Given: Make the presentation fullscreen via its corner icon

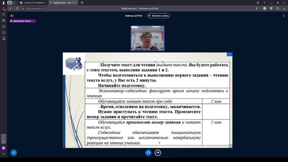Looking at the screenshot, I should click(230, 146).
